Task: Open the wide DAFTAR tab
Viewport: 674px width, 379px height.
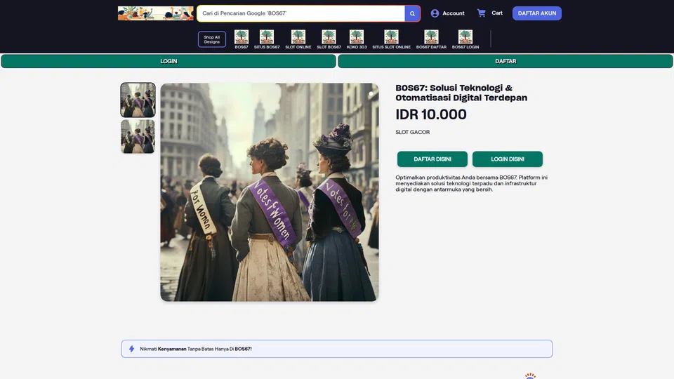Action: [505, 61]
